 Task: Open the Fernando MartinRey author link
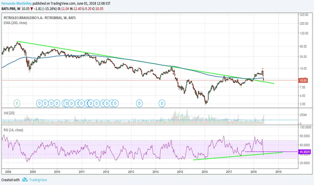pos(17,3)
